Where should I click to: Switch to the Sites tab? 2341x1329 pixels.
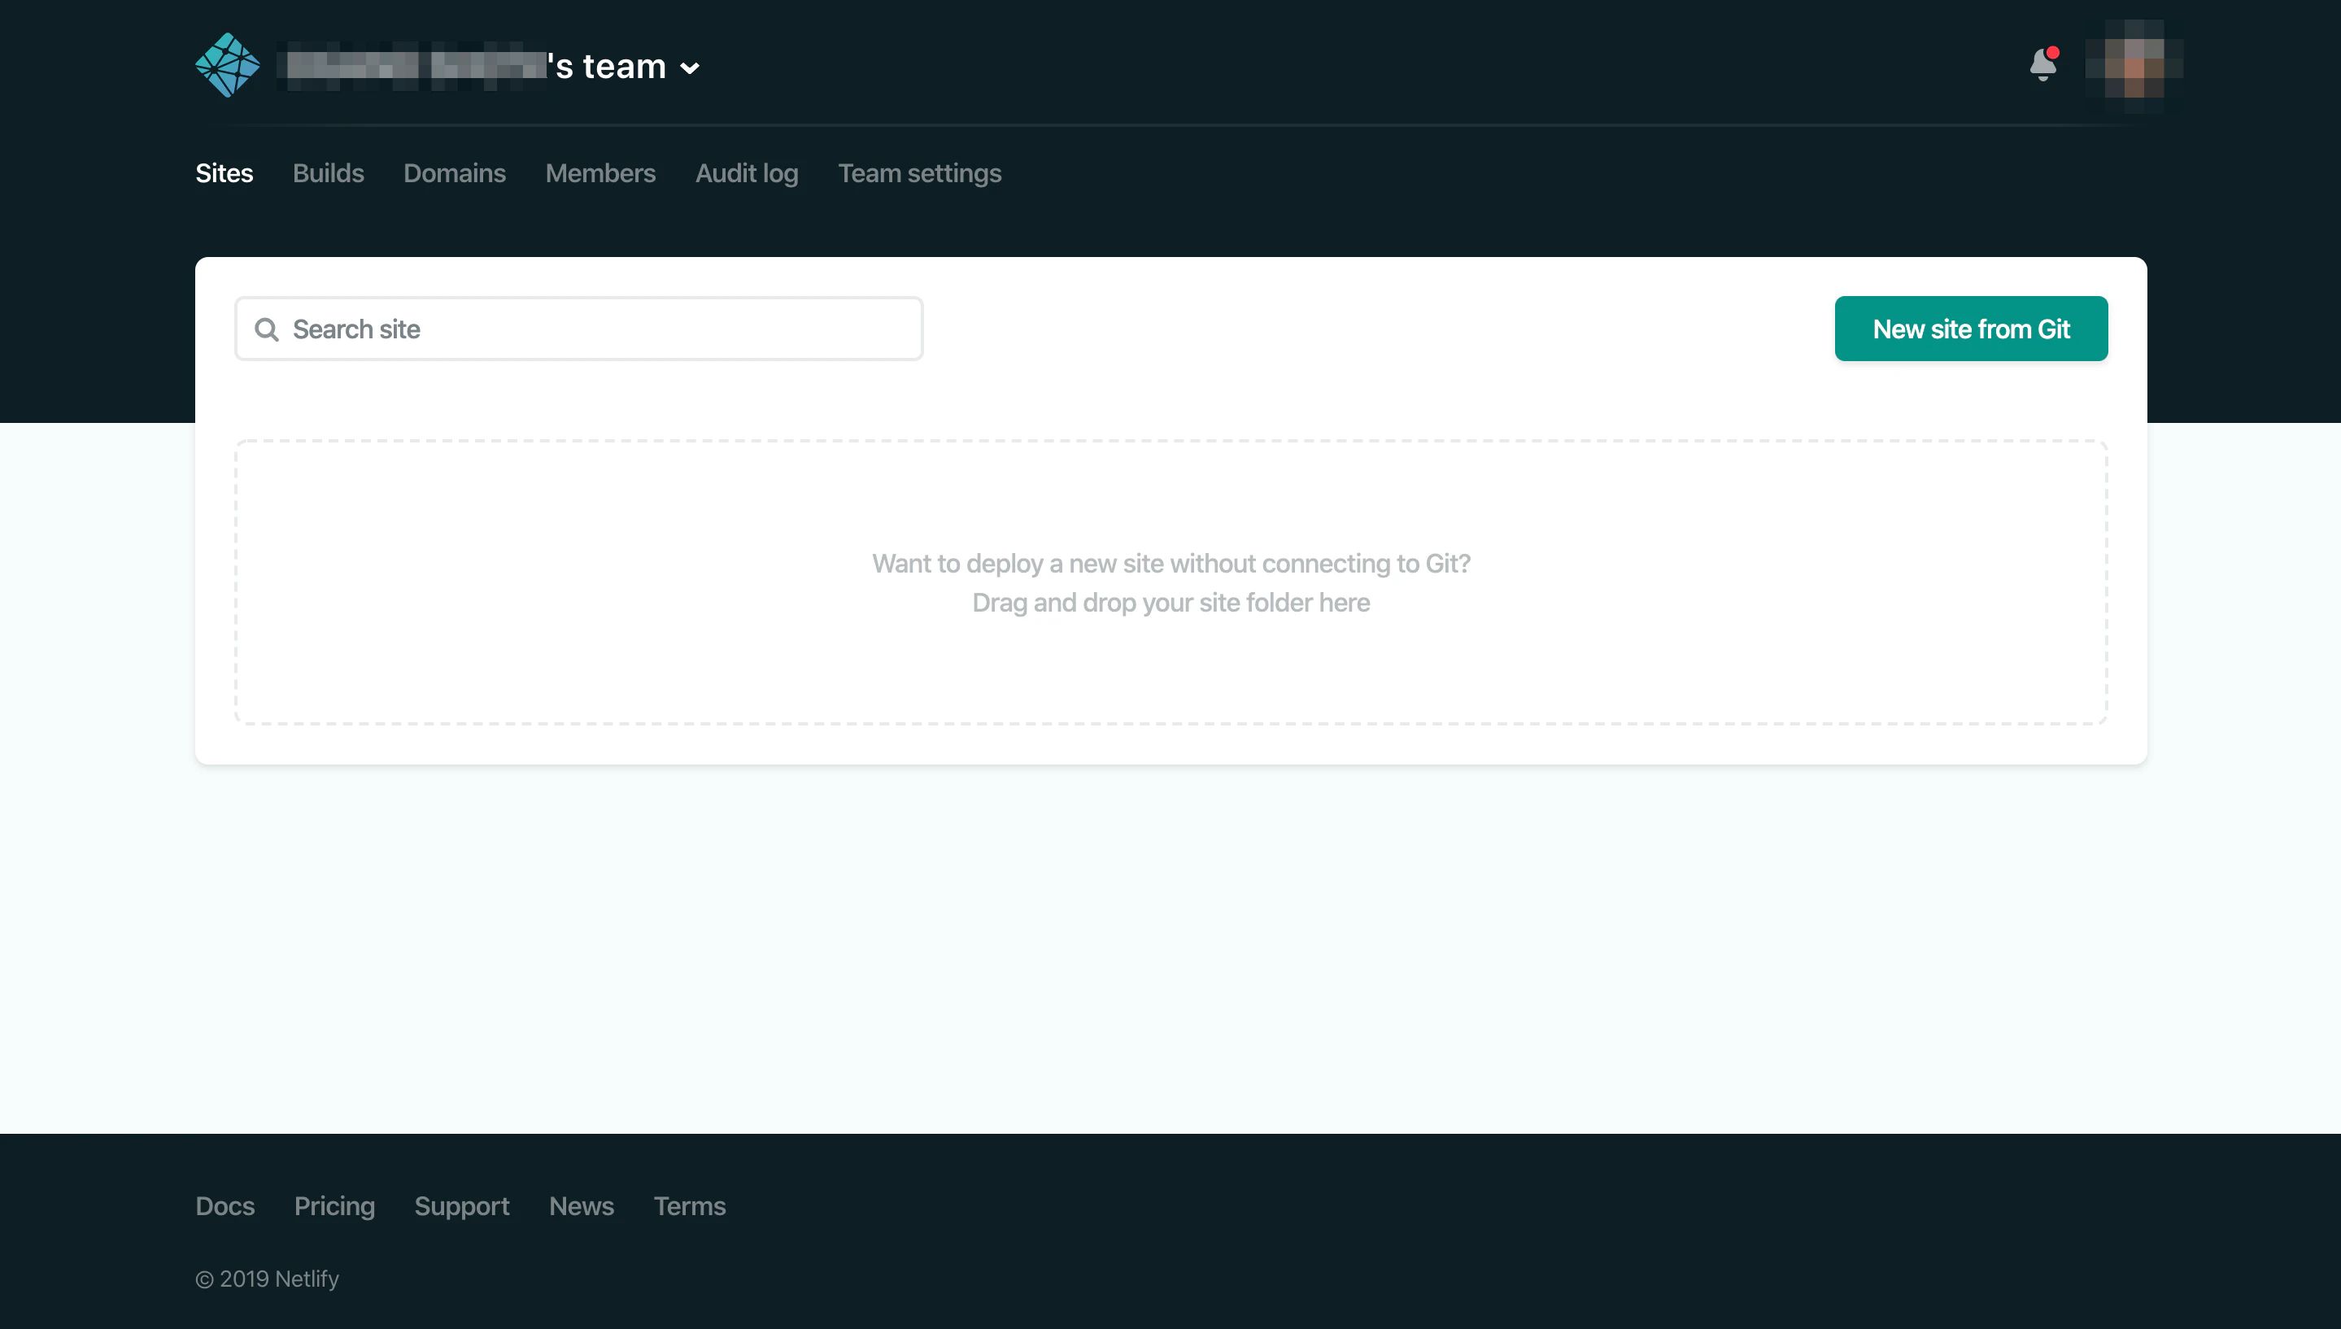pos(225,173)
